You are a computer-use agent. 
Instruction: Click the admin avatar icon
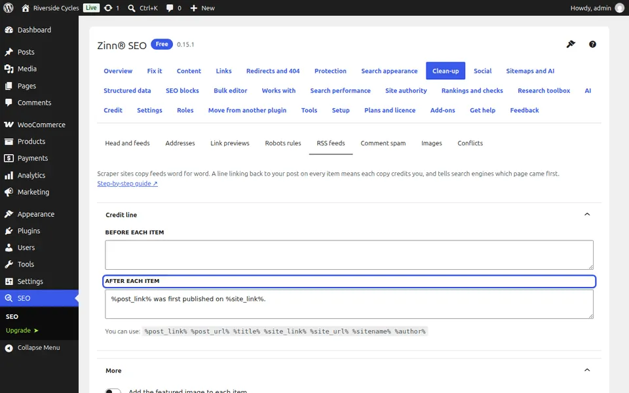click(620, 8)
